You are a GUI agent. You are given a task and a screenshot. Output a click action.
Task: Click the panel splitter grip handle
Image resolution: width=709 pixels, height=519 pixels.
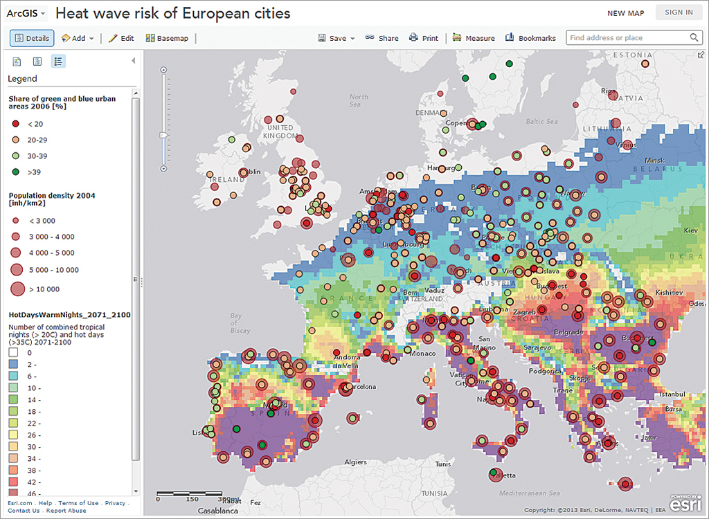pos(141,282)
